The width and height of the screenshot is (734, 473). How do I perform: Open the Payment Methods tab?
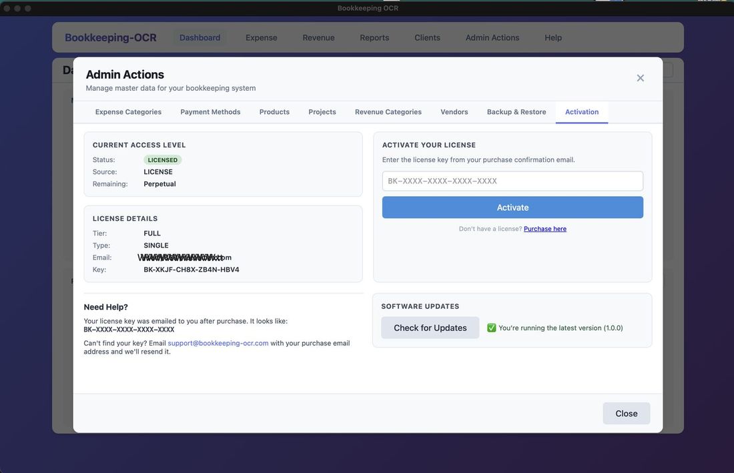click(x=210, y=112)
